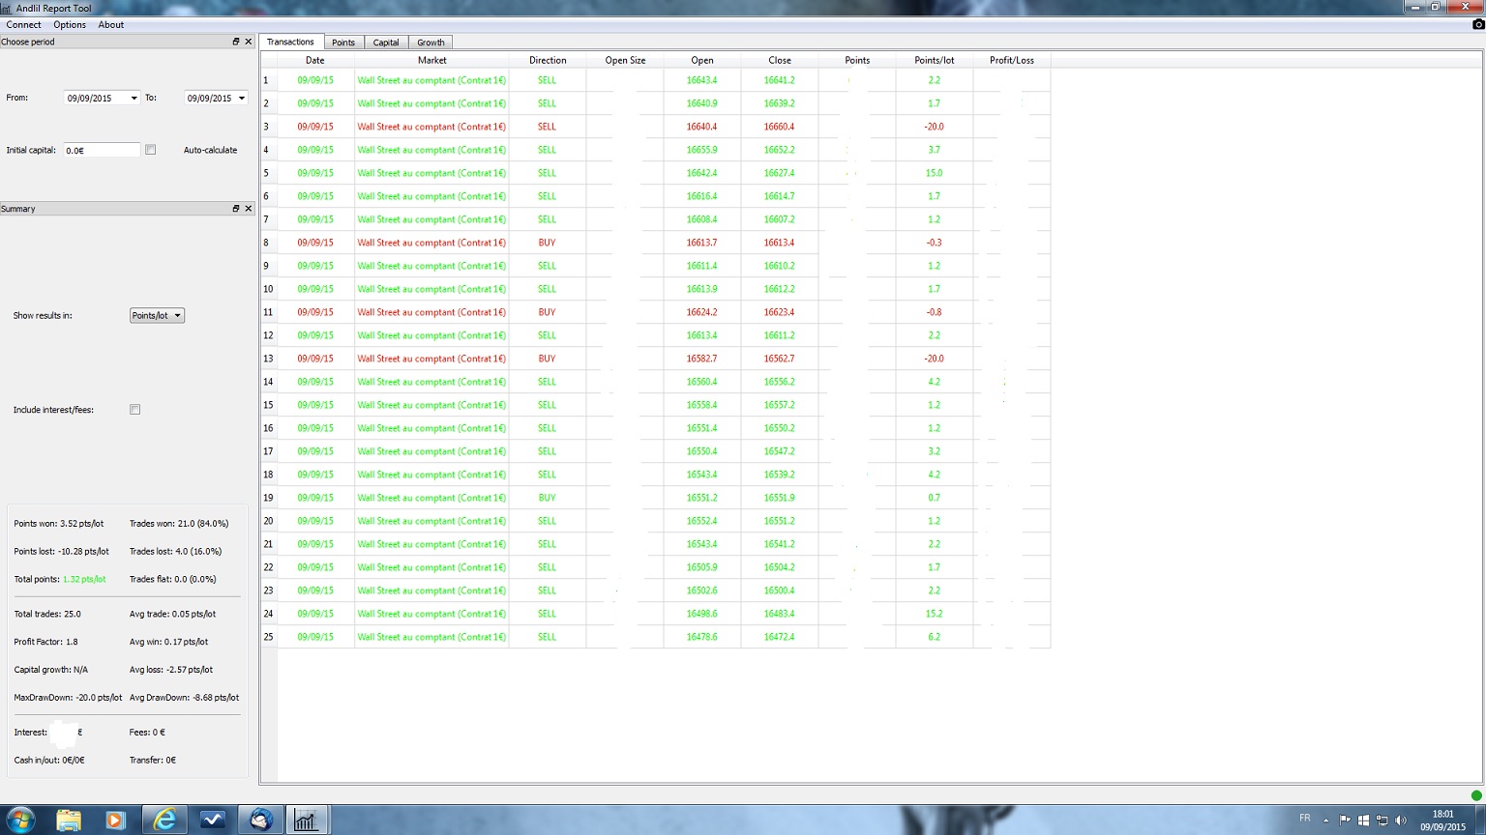
Task: Open the network icon in the system tray
Action: (1382, 821)
